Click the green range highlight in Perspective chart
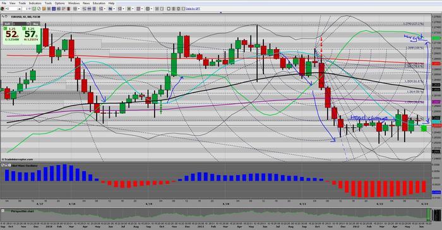This screenshot has height=230, width=442. [429, 215]
